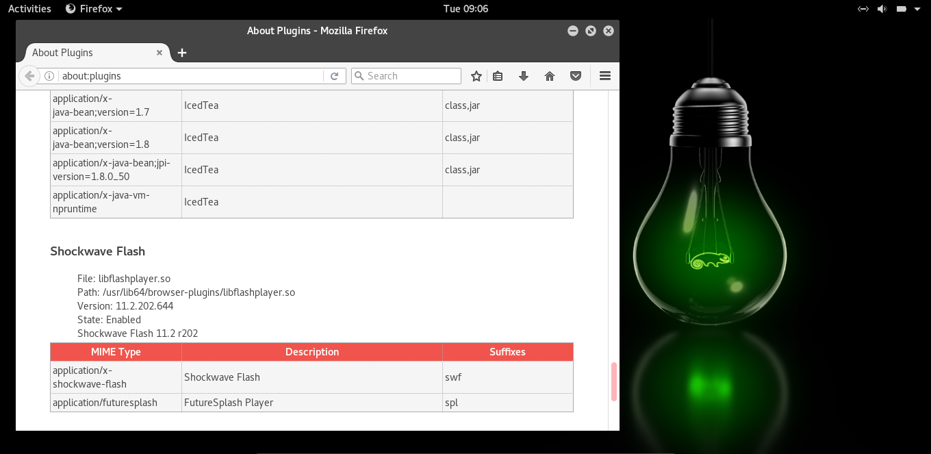The image size is (931, 454).
Task: Click the battery indicator icon
Action: click(x=902, y=9)
